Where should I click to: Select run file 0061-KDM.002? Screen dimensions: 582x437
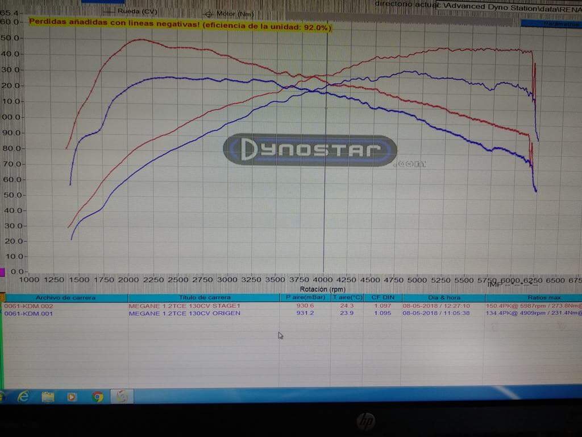tap(28, 306)
